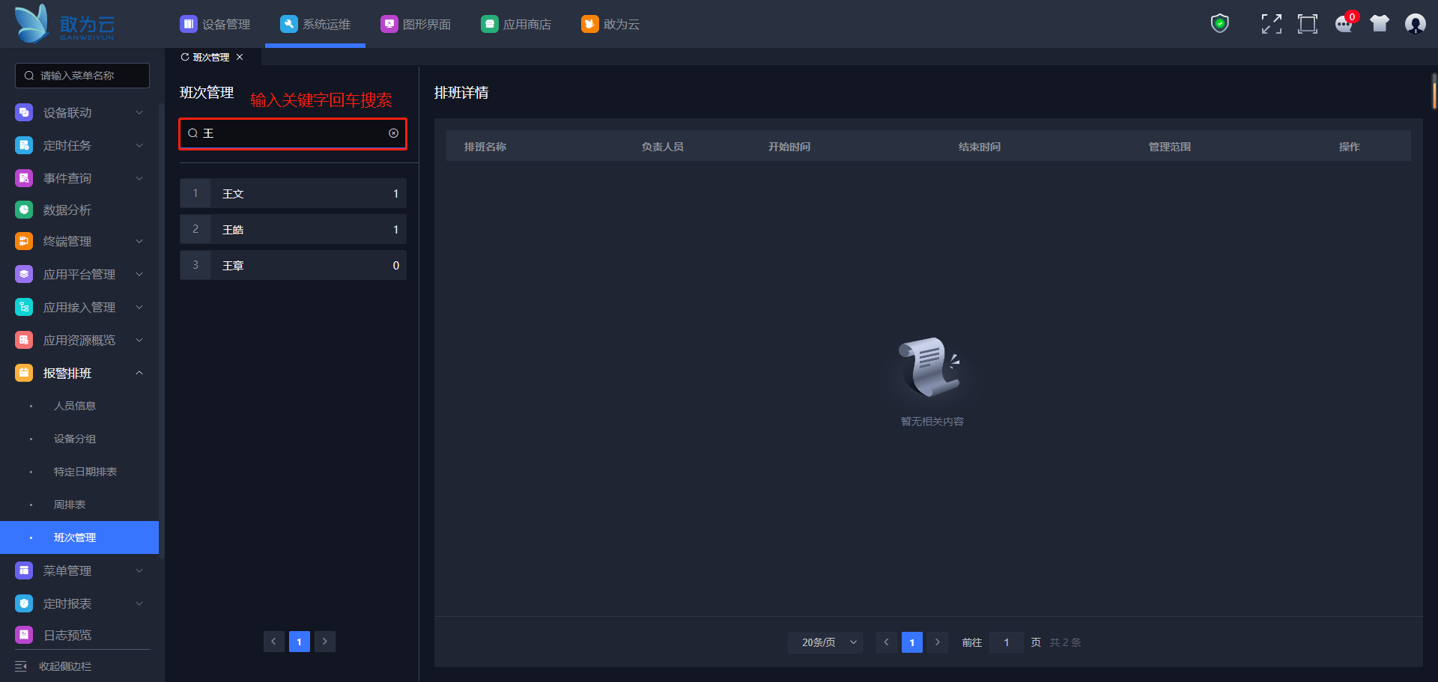This screenshot has height=682, width=1438.
Task: Select the 王文 shift row
Action: [293, 193]
